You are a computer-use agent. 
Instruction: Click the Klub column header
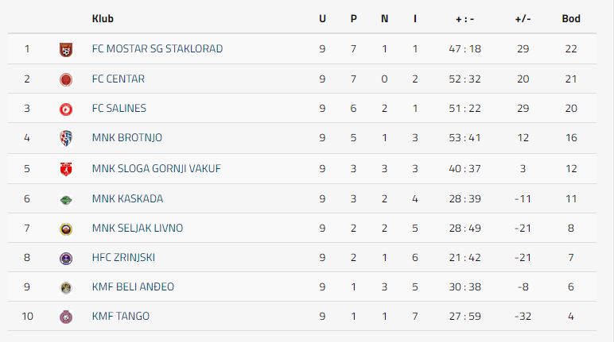click(x=103, y=18)
